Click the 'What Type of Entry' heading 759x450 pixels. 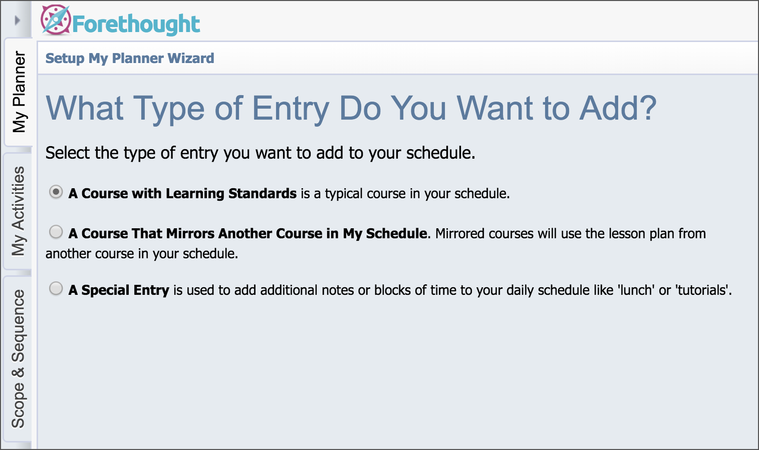click(x=351, y=108)
